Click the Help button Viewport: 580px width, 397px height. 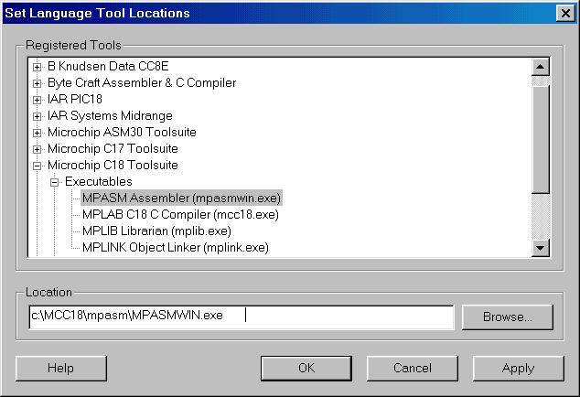point(61,369)
